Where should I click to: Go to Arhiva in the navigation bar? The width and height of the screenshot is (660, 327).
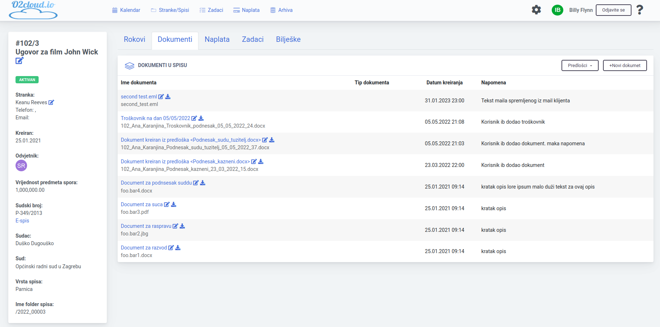pyautogui.click(x=281, y=10)
